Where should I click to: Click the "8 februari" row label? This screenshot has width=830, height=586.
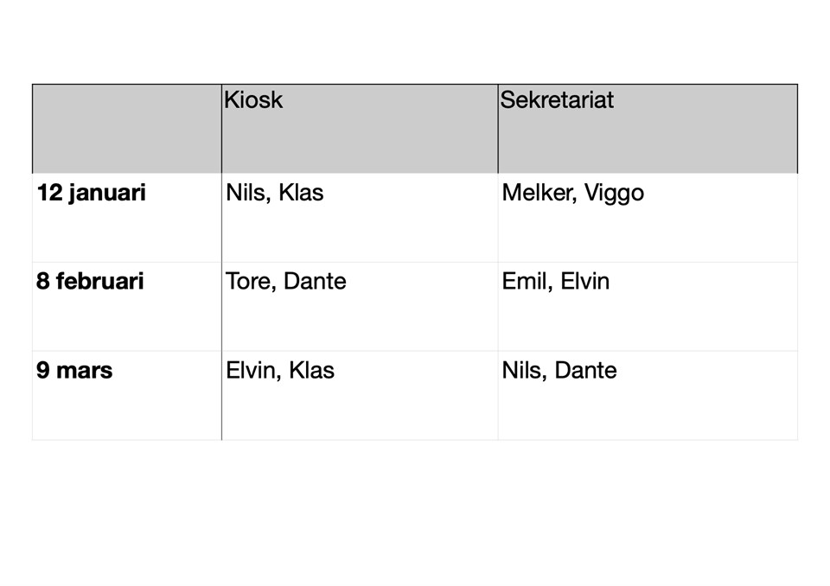[x=90, y=282]
